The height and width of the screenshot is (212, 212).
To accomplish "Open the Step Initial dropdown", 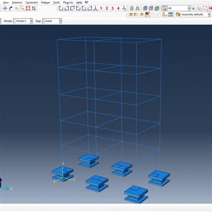I will click(52, 21).
